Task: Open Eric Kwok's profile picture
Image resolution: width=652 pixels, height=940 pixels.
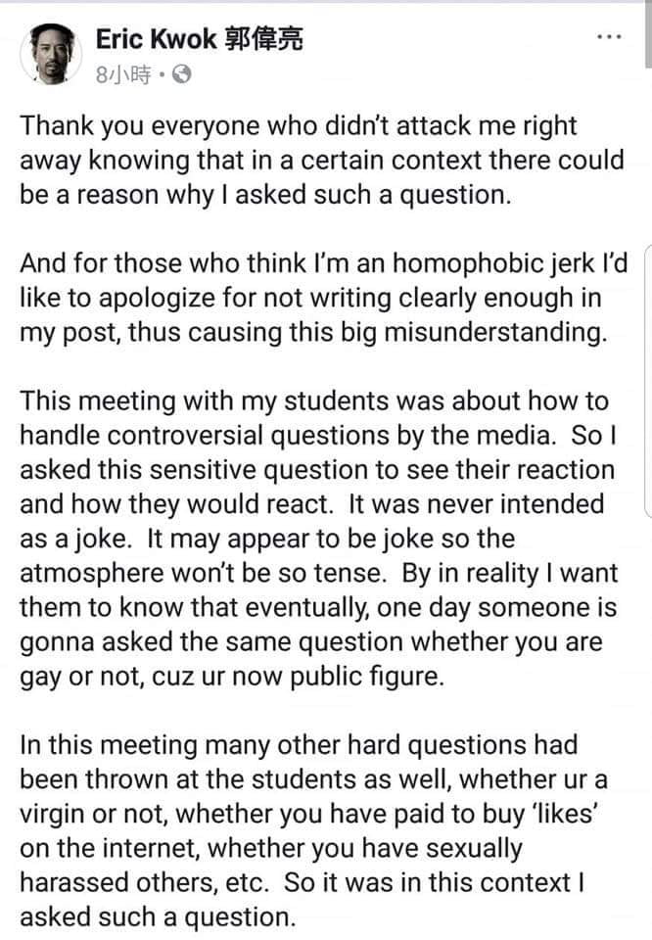Action: tap(51, 54)
